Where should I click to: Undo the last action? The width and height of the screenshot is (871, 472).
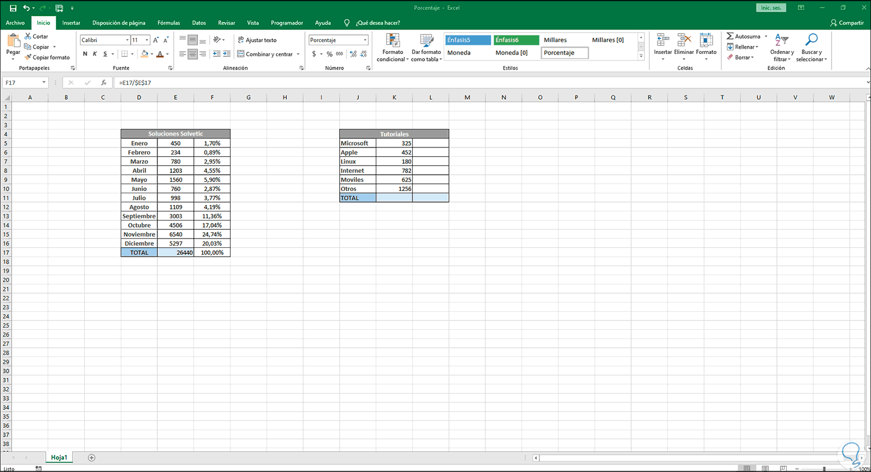26,8
